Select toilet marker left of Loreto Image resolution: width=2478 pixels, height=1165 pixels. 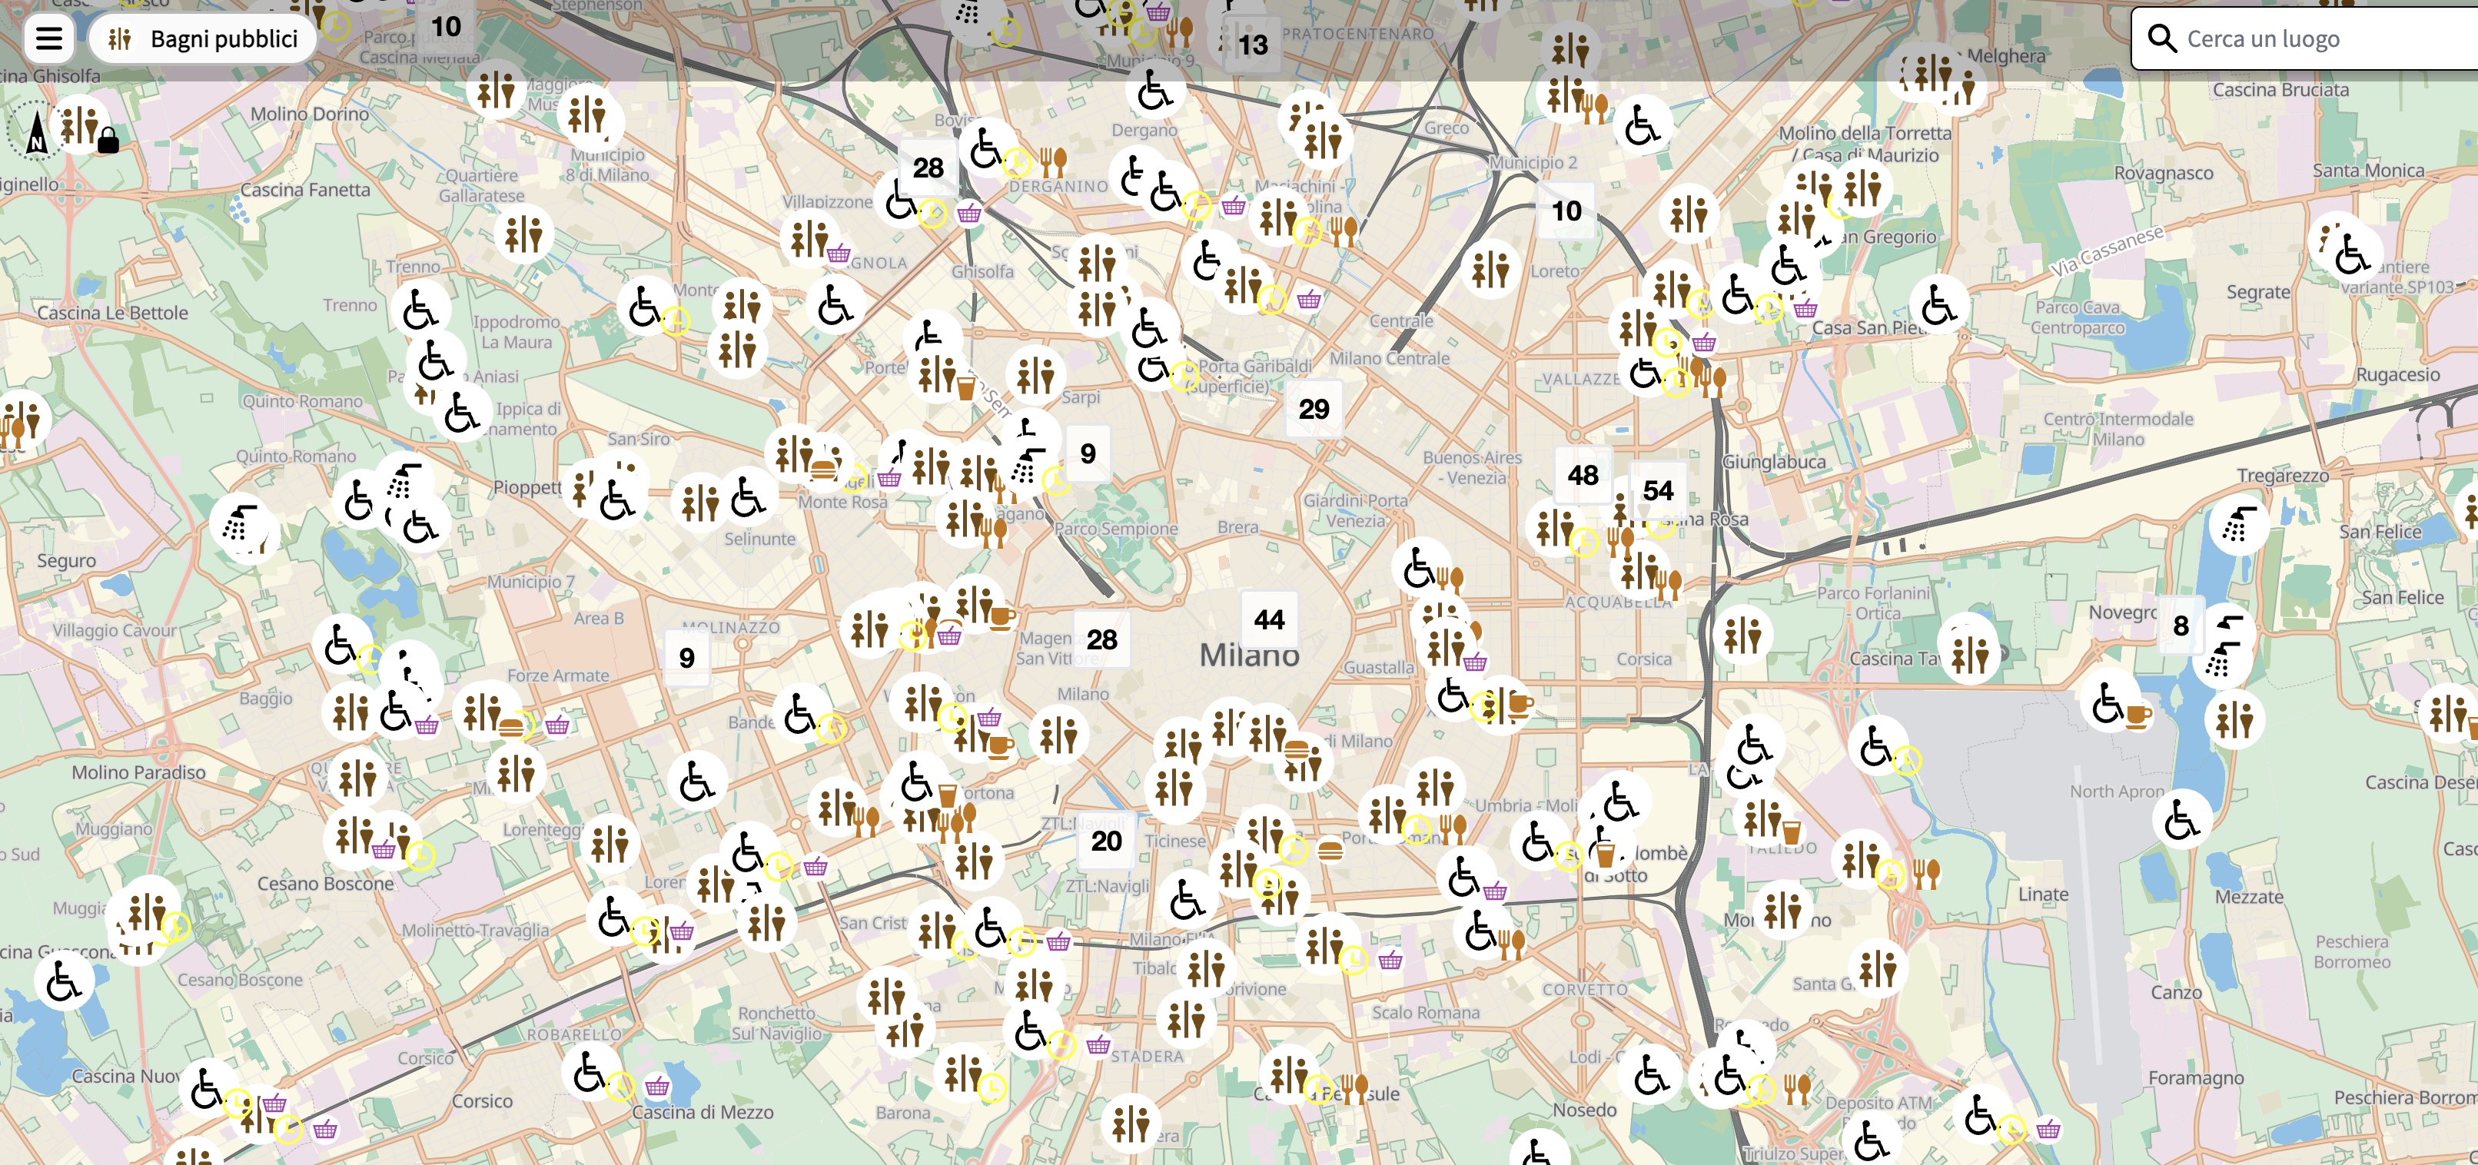click(x=1490, y=270)
